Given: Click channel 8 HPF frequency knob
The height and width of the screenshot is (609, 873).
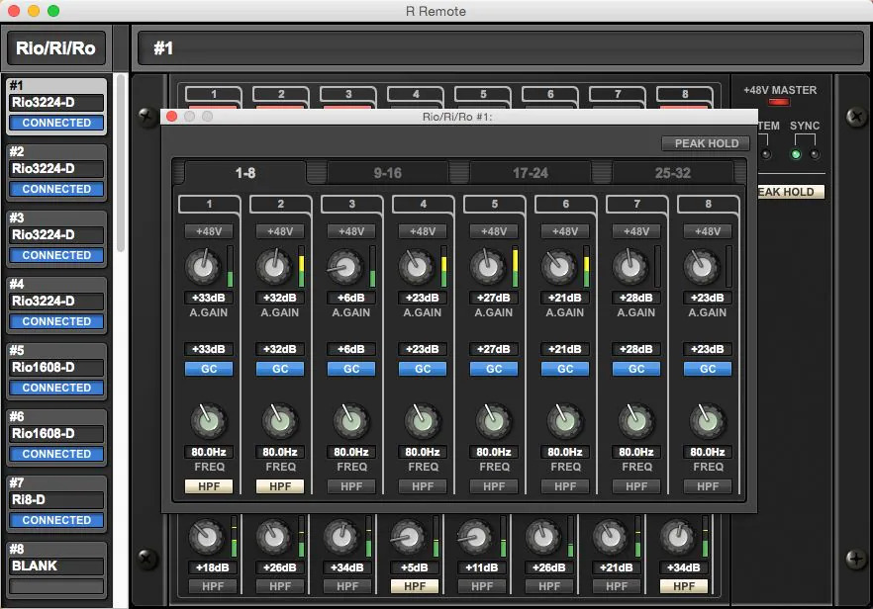Looking at the screenshot, I should pos(708,421).
